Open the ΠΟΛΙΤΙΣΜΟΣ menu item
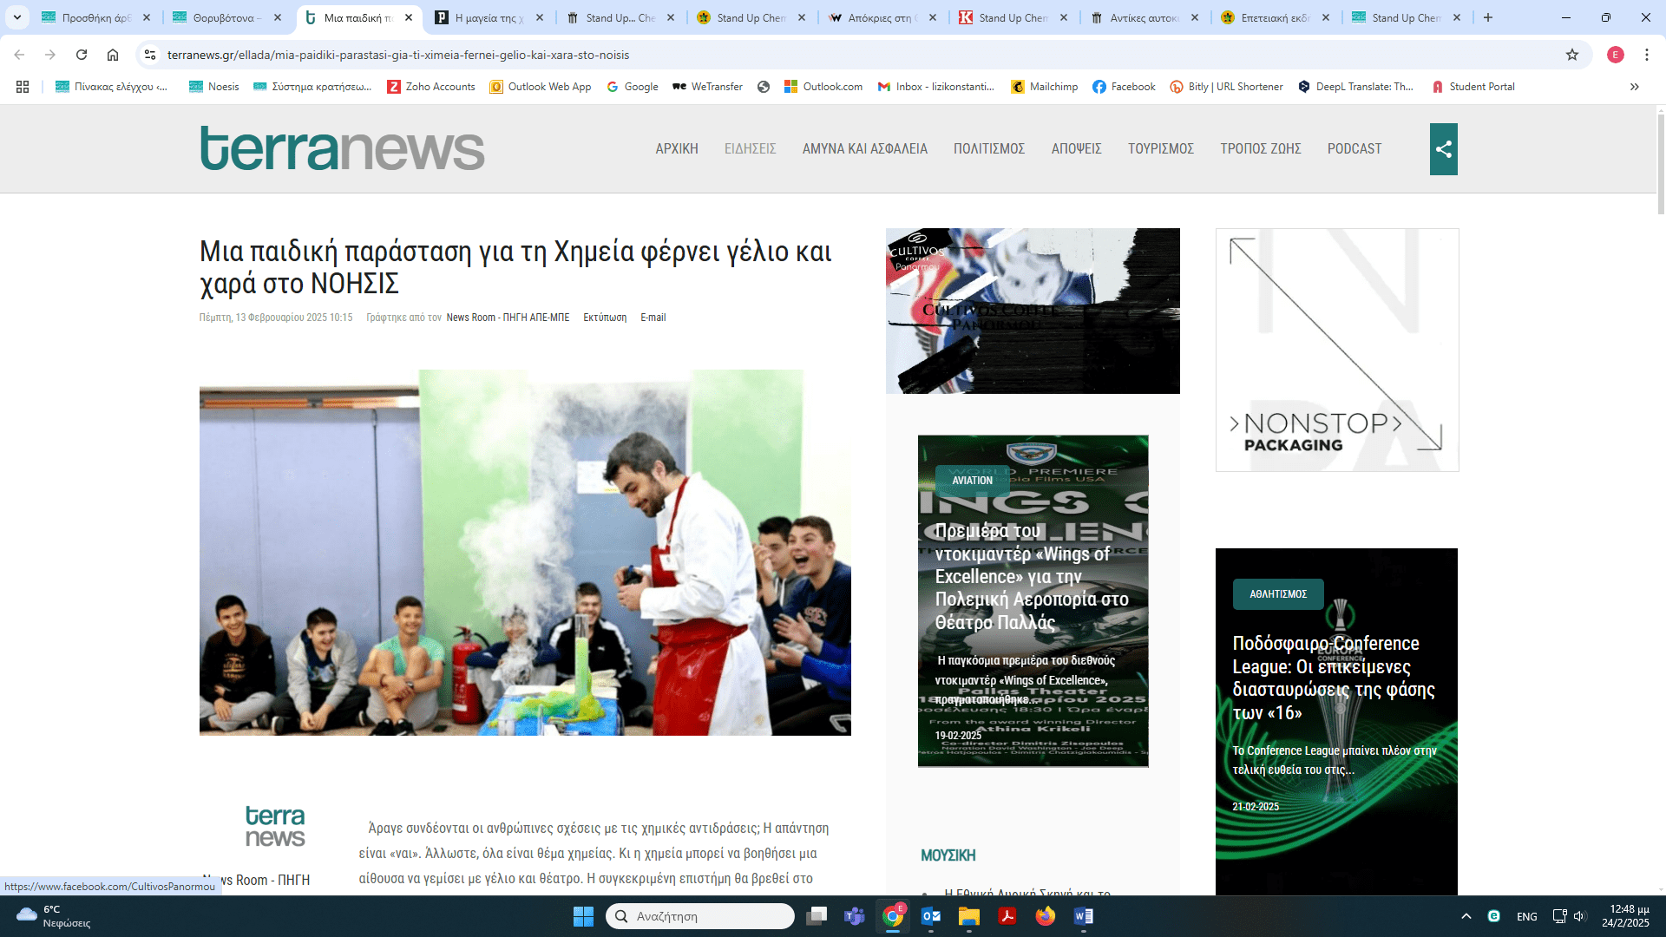 [x=988, y=149]
